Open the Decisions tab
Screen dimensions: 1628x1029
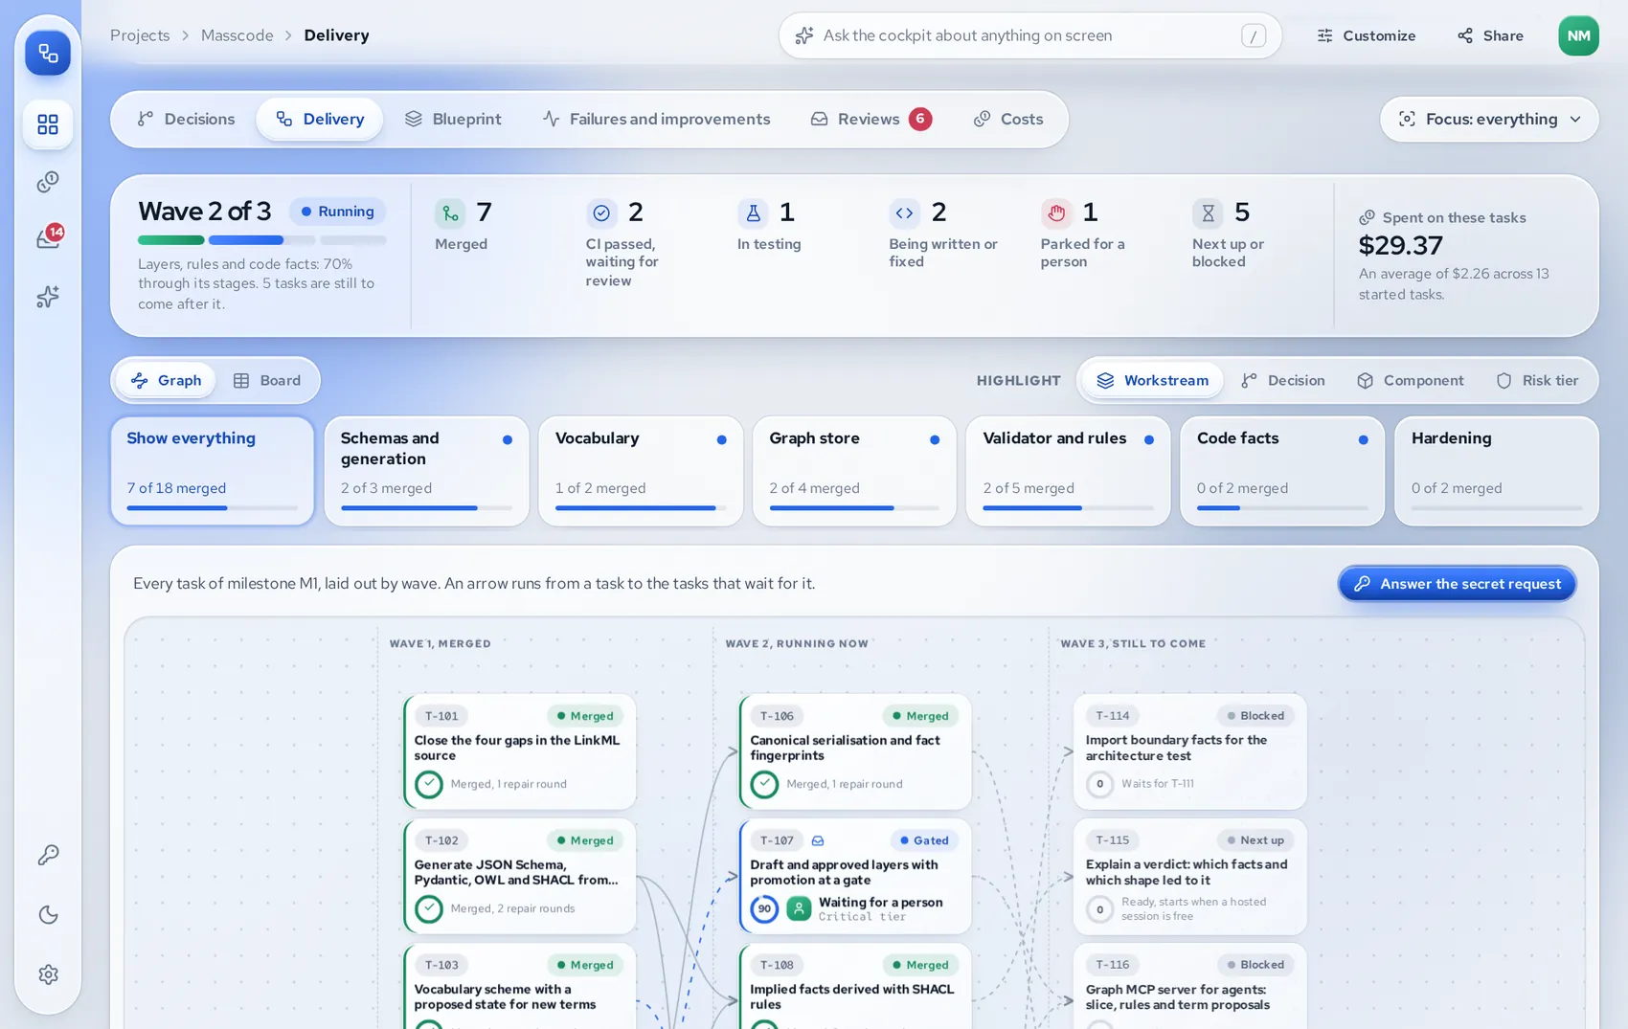click(x=186, y=119)
